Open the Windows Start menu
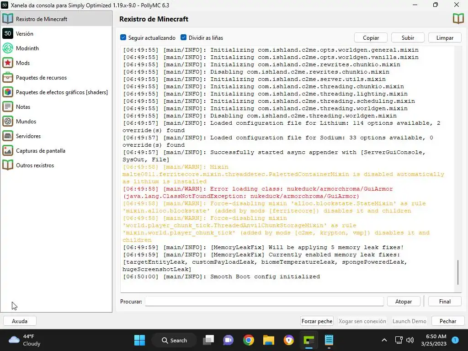 click(139, 340)
